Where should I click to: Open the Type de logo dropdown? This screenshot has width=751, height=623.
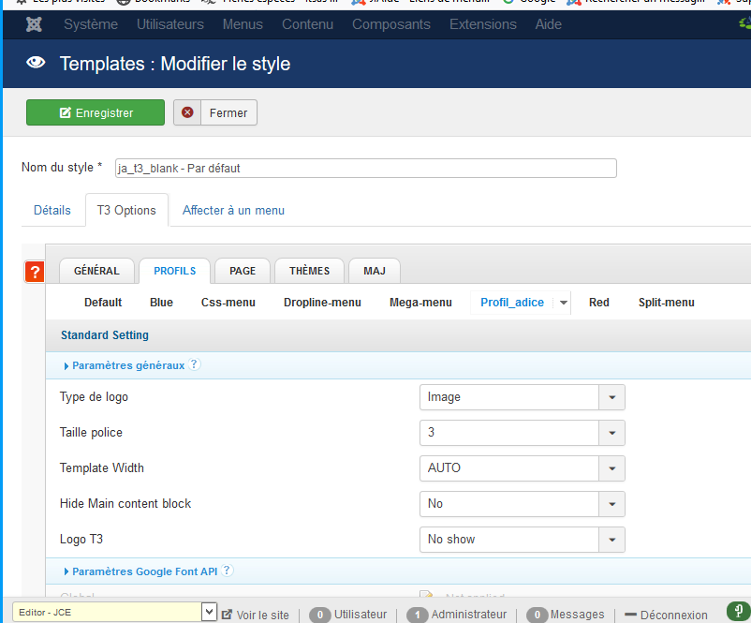point(611,397)
